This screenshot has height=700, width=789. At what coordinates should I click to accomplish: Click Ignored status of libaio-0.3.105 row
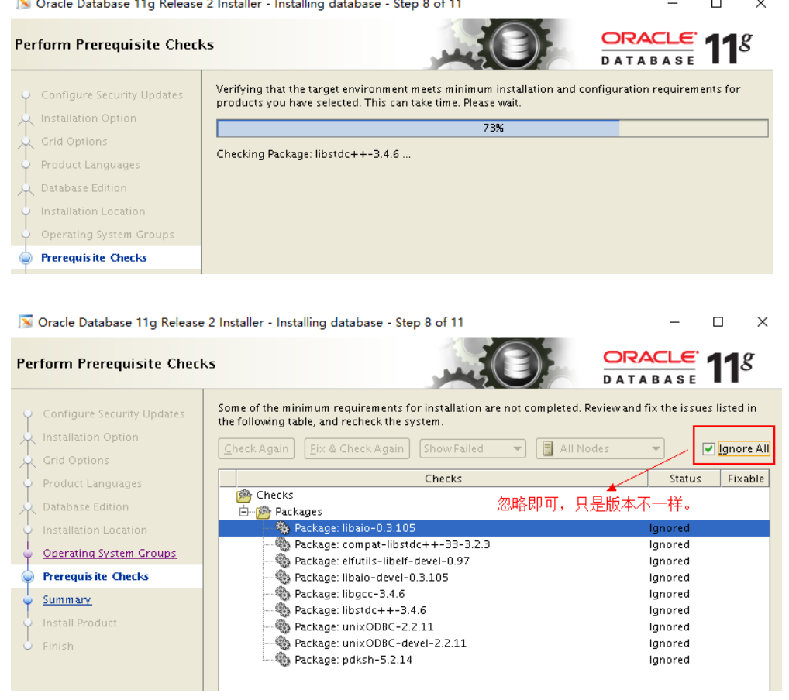click(669, 528)
